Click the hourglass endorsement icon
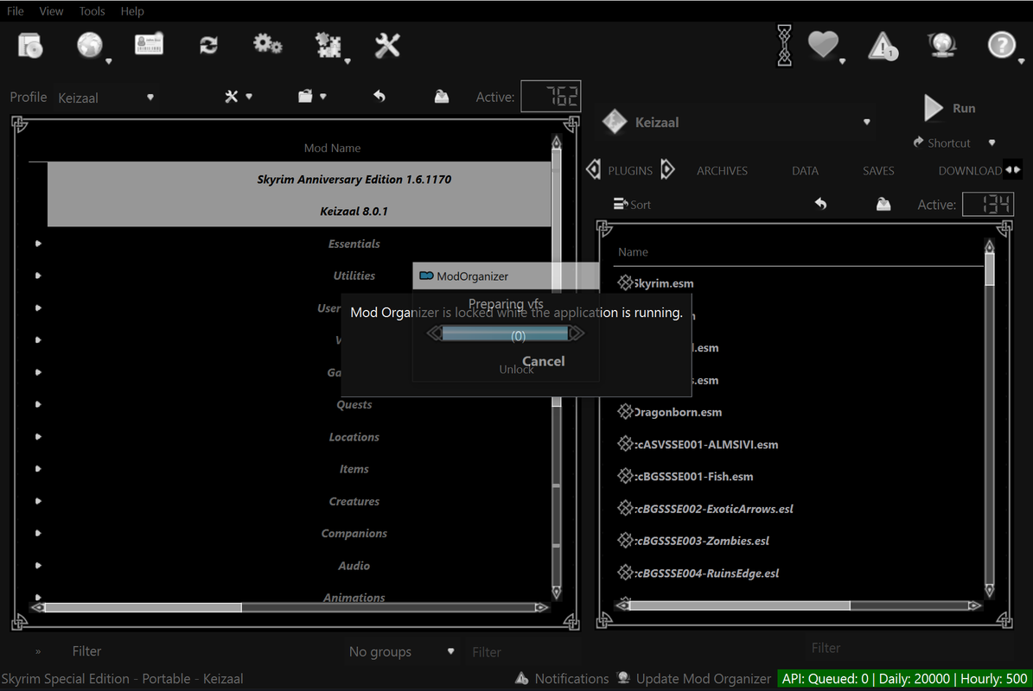The image size is (1033, 691). 784,46
